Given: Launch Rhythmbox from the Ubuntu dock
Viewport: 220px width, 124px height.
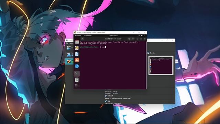Looking at the screenshot, I should point(77,48).
